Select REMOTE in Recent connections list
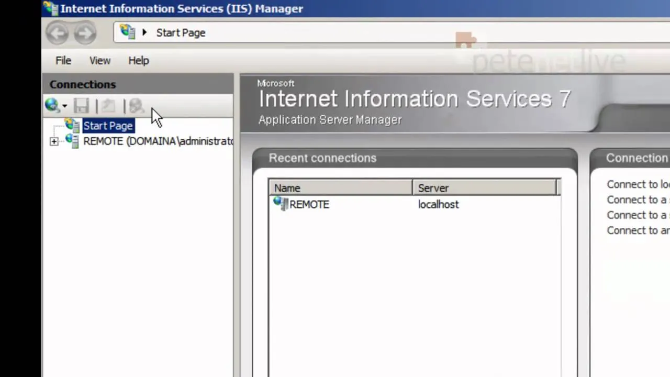 point(309,204)
